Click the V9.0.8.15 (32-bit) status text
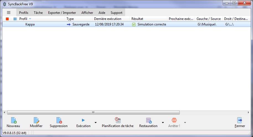253x137 pixels. point(14,133)
